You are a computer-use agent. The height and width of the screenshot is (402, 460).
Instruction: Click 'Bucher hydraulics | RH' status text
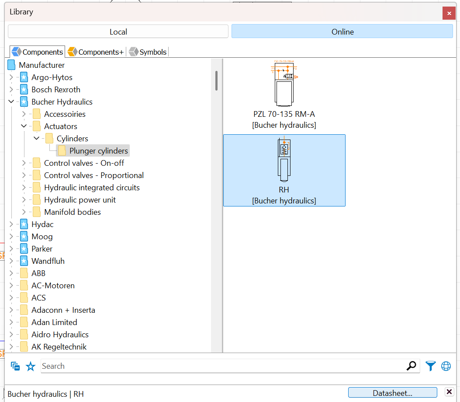point(46,394)
